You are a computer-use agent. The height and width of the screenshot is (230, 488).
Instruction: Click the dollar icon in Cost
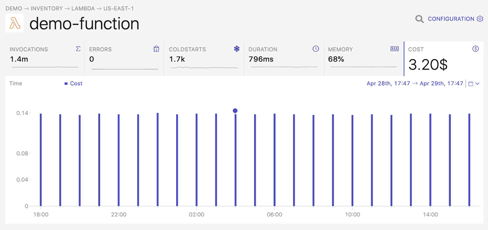pyautogui.click(x=475, y=49)
